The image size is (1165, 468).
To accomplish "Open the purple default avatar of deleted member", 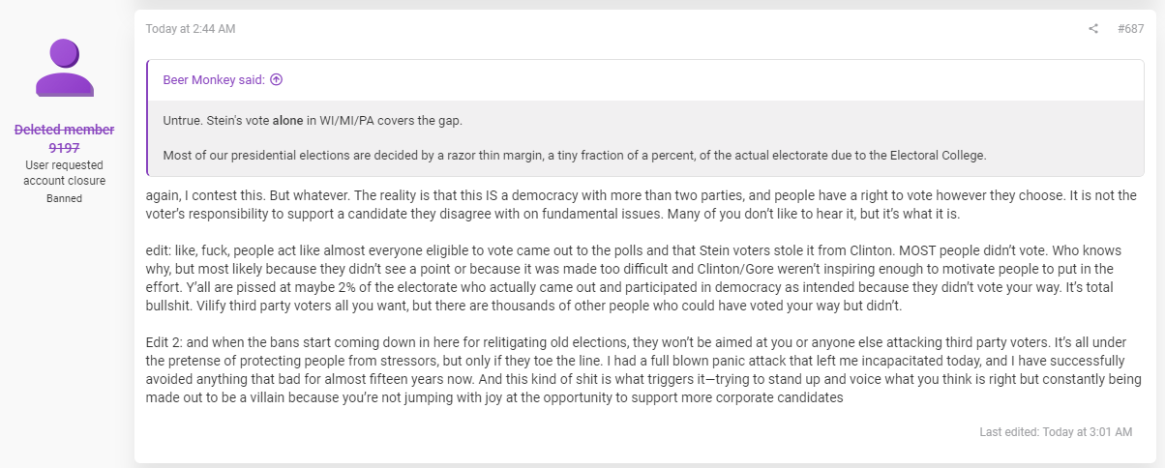I will 65,68.
